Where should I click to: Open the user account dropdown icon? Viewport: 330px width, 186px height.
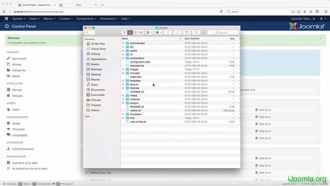[x=323, y=19]
